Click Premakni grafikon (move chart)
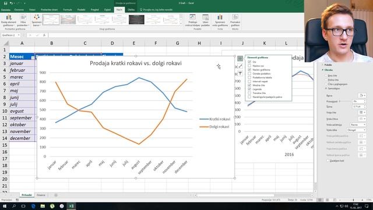The height and width of the screenshot is (210, 373). (235, 20)
